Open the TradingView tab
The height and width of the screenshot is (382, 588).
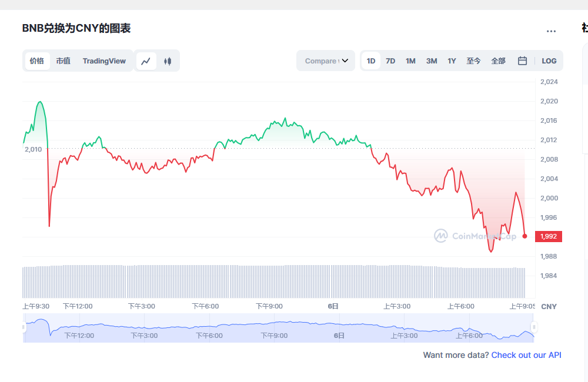tap(104, 61)
